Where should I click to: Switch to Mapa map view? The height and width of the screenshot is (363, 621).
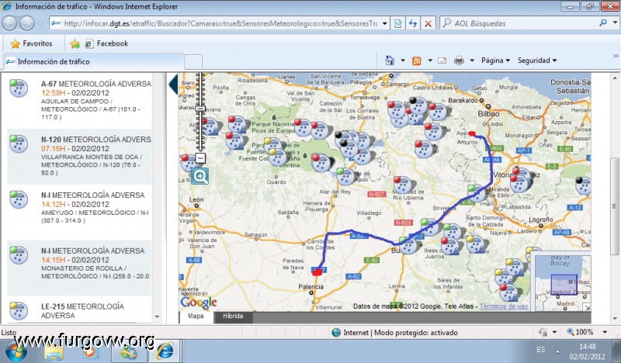[x=196, y=316]
